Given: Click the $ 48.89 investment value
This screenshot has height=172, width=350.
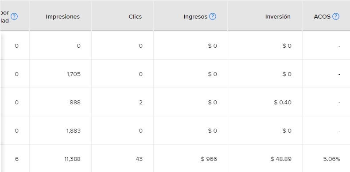Looking at the screenshot, I should 281,159.
